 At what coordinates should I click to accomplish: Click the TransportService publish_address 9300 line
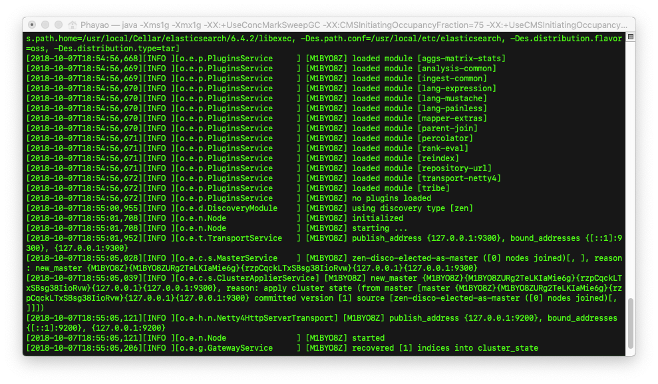tap(324, 243)
